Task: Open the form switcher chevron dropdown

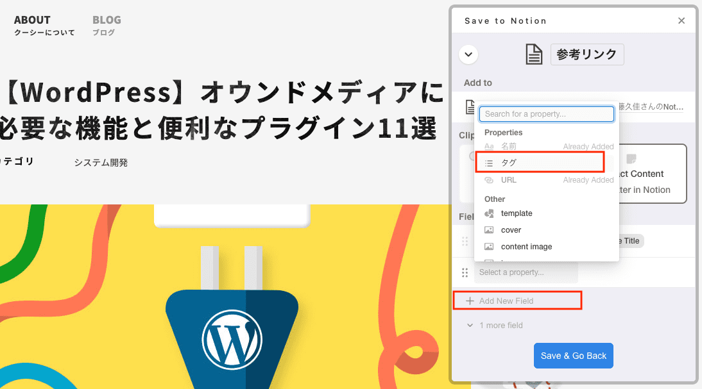Action: click(468, 54)
